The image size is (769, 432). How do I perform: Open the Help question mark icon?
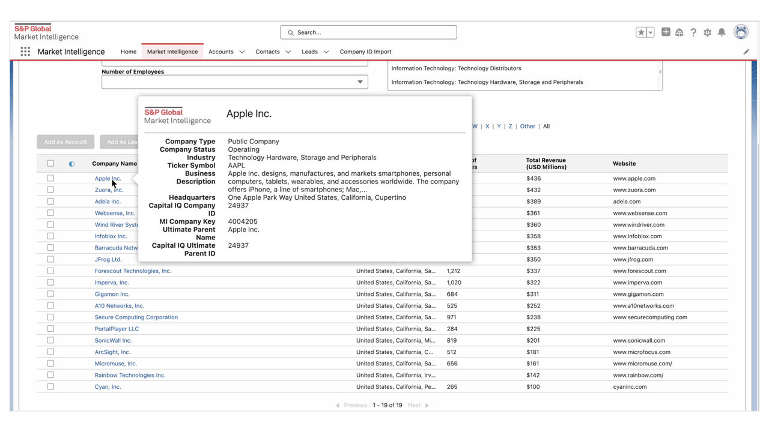coord(693,32)
